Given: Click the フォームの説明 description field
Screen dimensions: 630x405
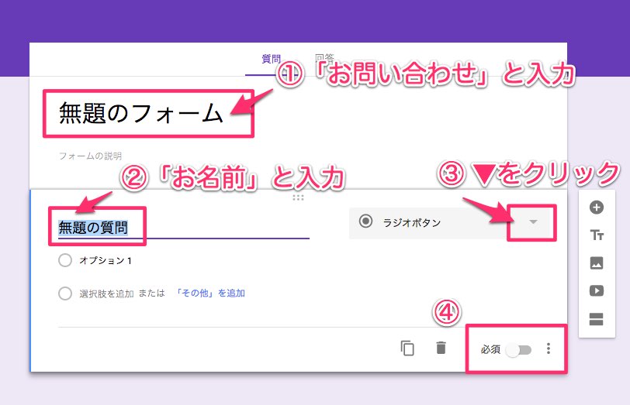Looking at the screenshot, I should 91,156.
